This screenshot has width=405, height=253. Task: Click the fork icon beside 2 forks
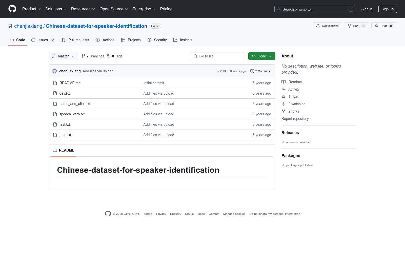coord(283,111)
